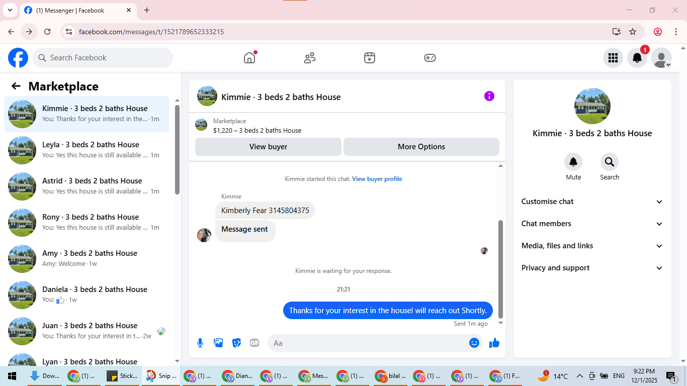The width and height of the screenshot is (687, 386).
Task: Open the View buyer profile link
Action: point(377,179)
